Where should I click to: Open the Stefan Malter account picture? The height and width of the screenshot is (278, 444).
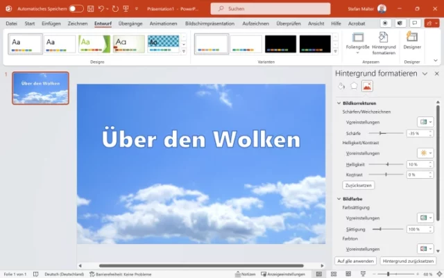(x=382, y=9)
